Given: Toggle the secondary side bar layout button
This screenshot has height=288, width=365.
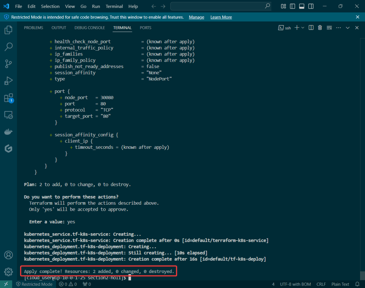Looking at the screenshot, I should point(311,6).
